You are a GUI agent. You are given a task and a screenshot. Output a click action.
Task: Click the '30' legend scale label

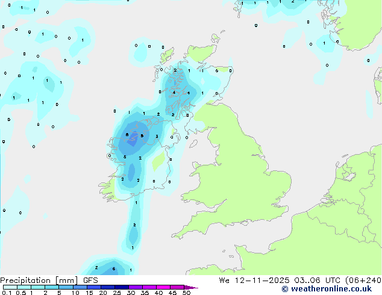point(131,293)
